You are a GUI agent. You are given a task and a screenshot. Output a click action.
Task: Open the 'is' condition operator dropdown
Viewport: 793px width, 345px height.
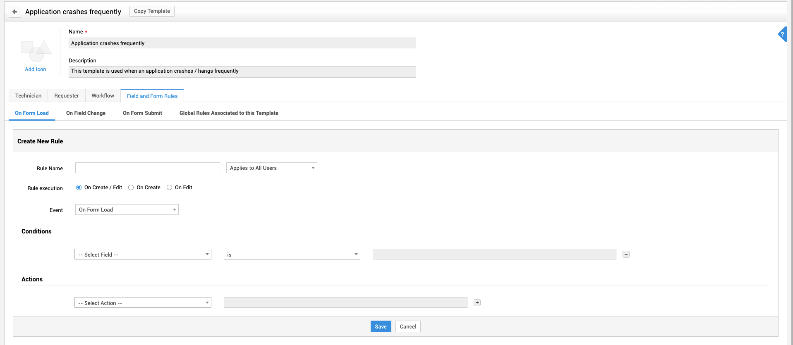point(292,254)
